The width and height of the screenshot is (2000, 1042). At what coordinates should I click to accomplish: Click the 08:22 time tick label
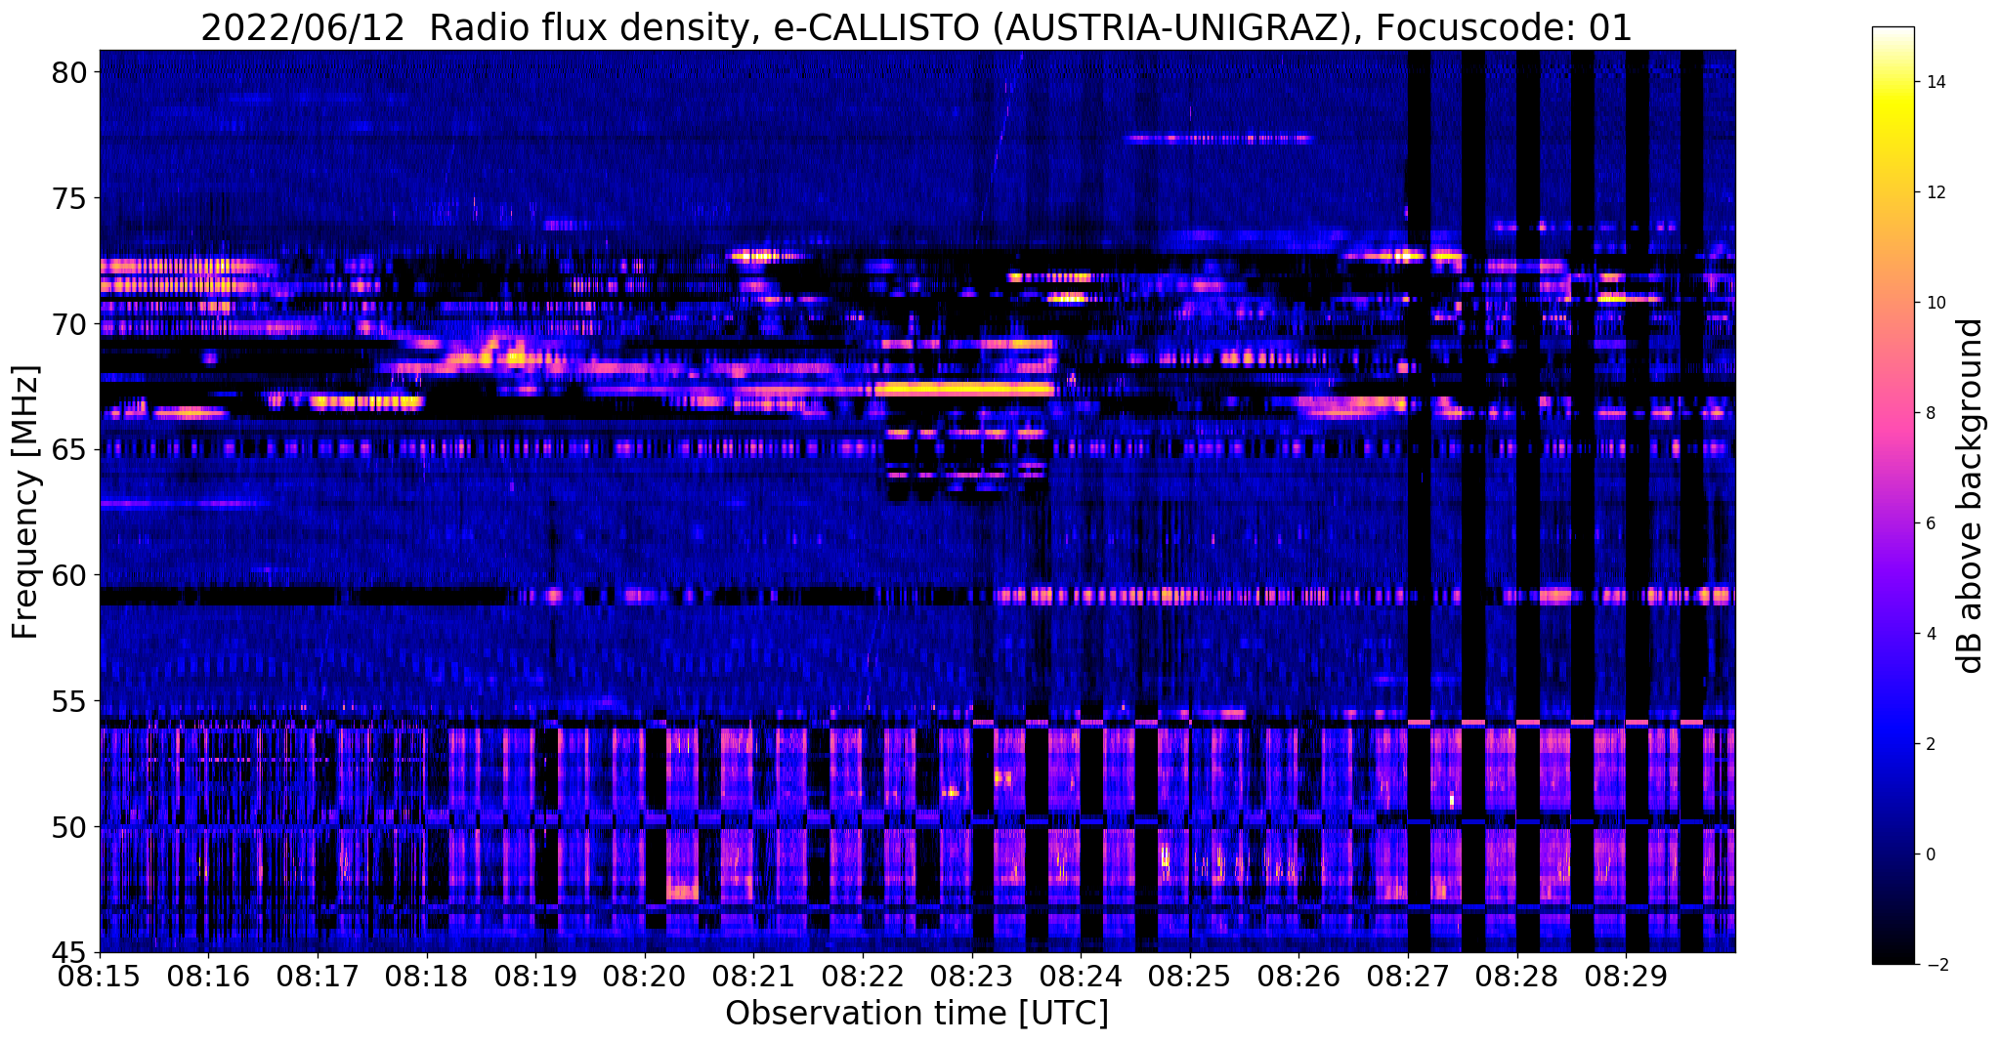[863, 976]
